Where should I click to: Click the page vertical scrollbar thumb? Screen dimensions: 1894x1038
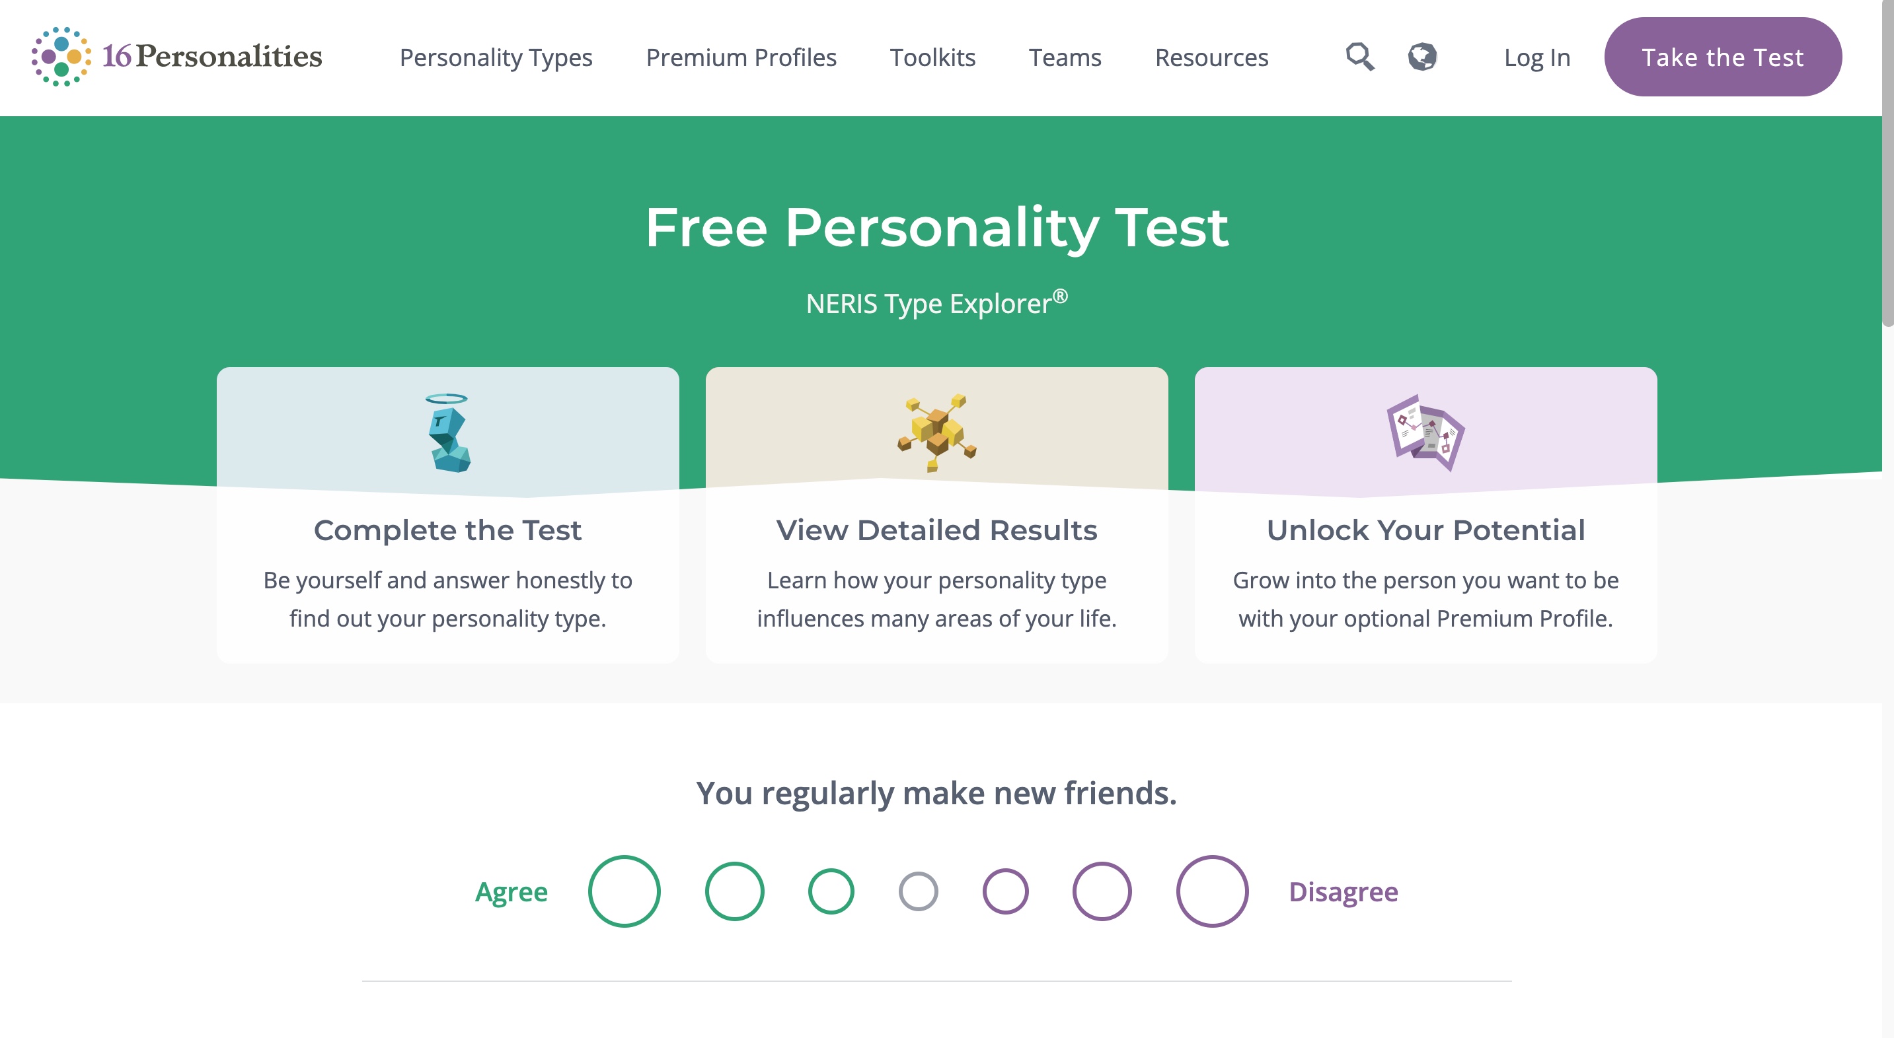(x=1887, y=162)
